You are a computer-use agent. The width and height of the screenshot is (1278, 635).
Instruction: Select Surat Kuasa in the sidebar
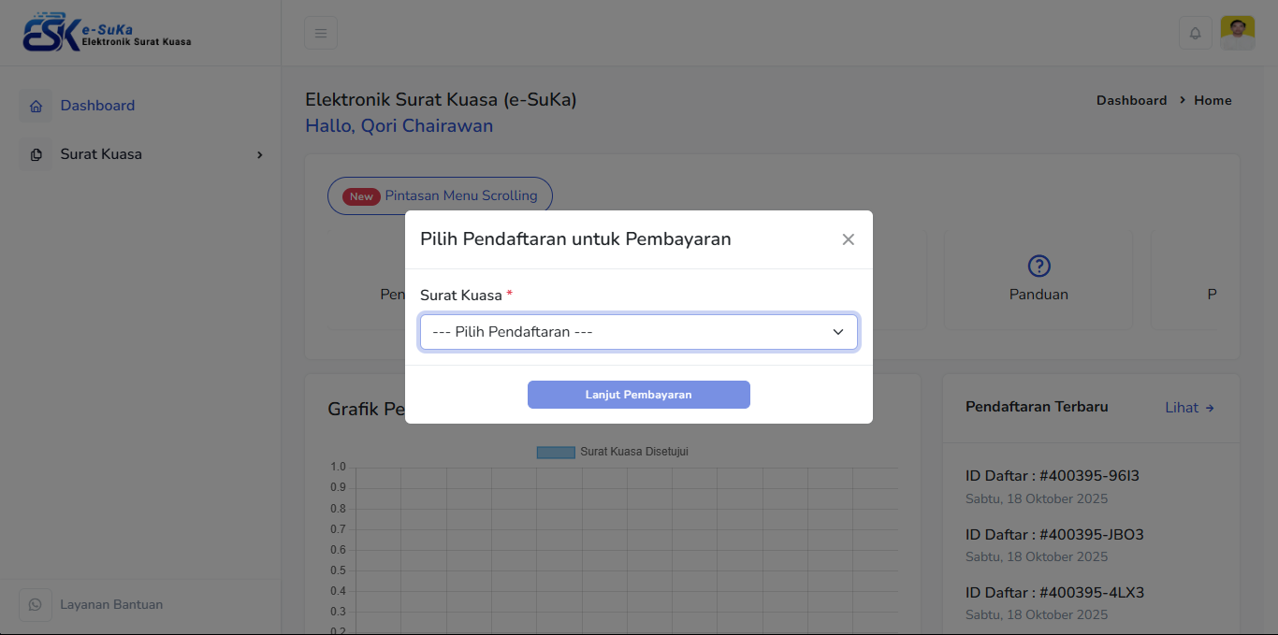coord(101,154)
